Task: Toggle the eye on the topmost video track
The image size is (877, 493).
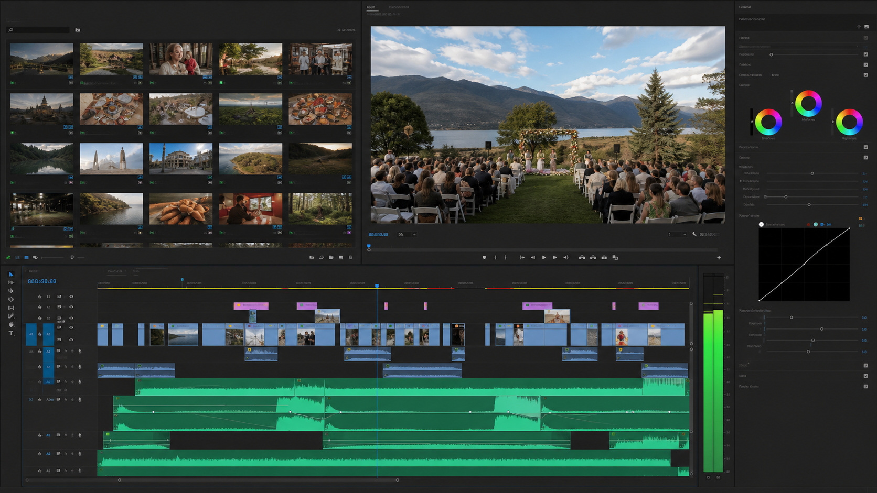Action: 71,297
